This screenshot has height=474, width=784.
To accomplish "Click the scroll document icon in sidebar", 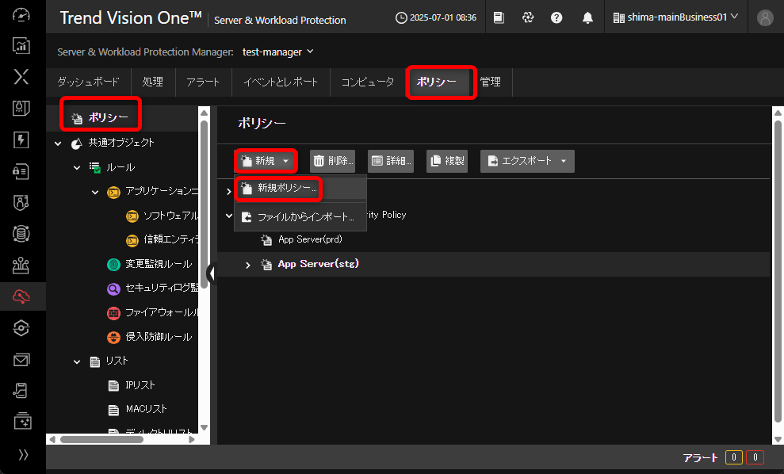I will click(x=21, y=391).
